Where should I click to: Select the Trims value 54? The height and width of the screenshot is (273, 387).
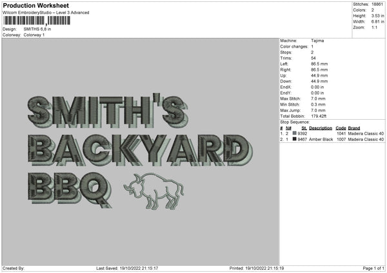click(313, 58)
